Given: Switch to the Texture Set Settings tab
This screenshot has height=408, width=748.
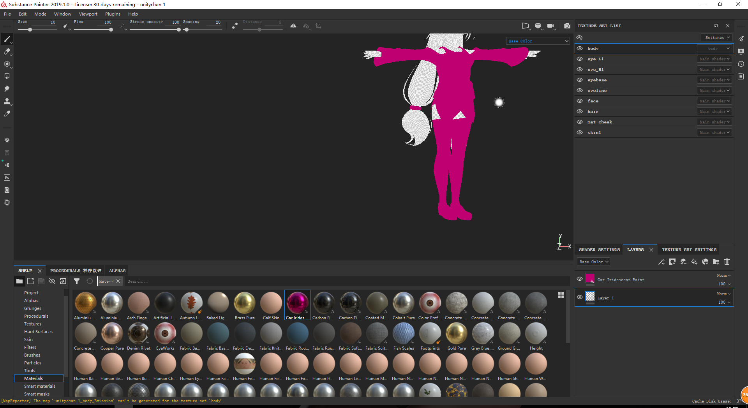Looking at the screenshot, I should click(689, 250).
